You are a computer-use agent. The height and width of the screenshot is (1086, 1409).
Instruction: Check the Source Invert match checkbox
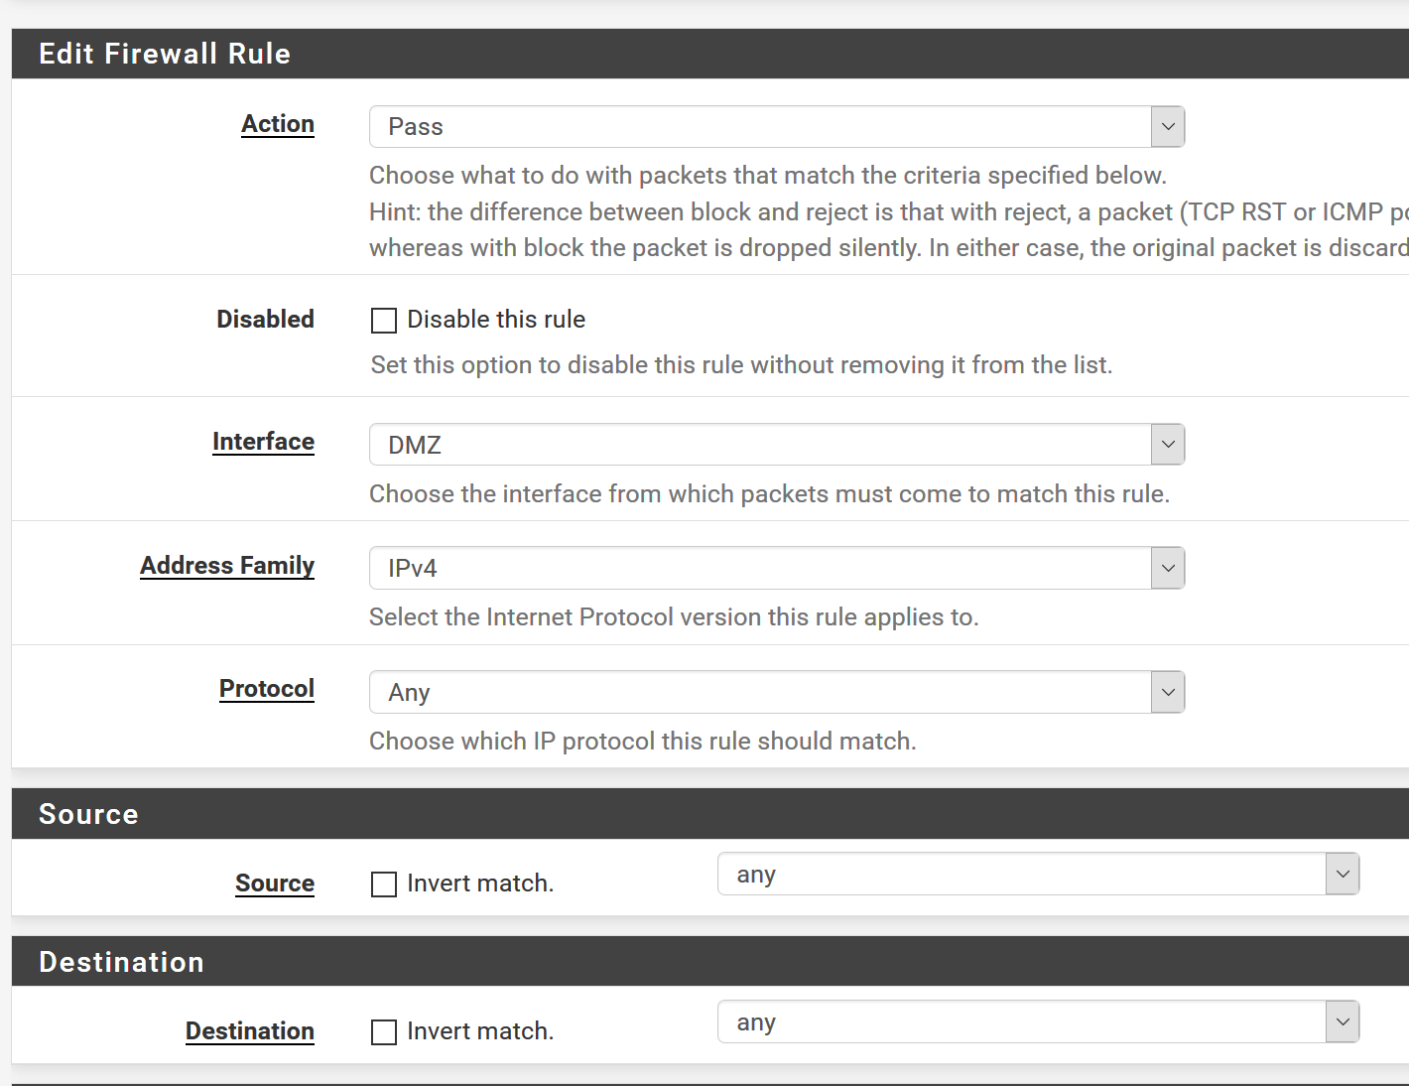click(x=384, y=884)
